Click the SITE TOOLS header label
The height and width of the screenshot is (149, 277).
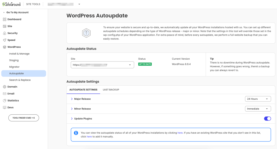coord(33,4)
